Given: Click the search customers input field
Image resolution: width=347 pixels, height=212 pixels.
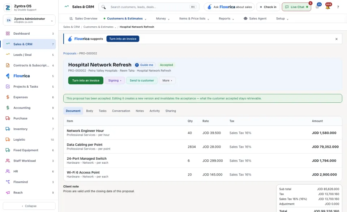Looking at the screenshot, I should point(149,7).
